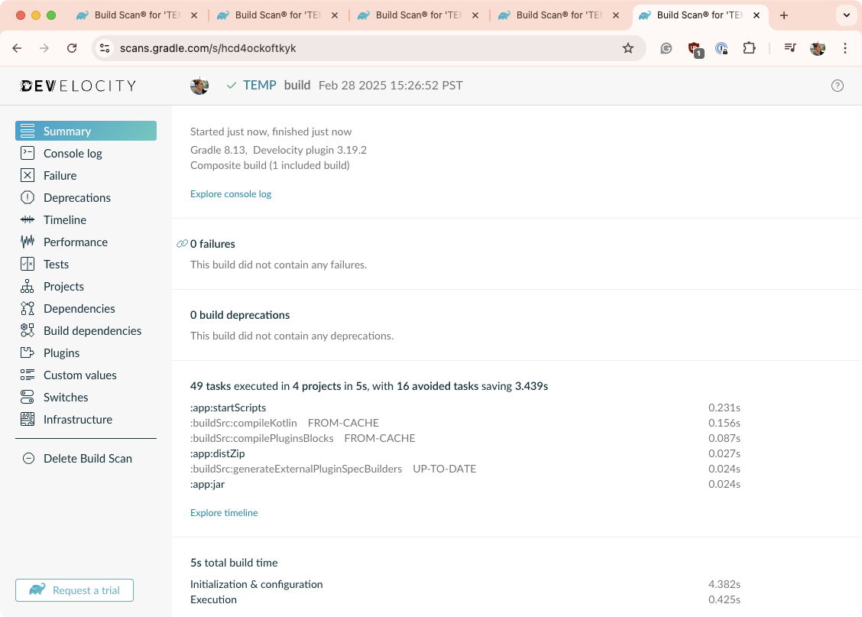The image size is (862, 617).
Task: Bookmark this page with star icon
Action: (628, 48)
